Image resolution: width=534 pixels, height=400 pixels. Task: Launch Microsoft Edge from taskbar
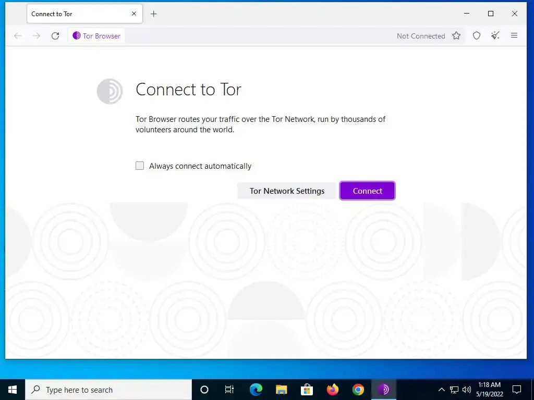tap(256, 390)
